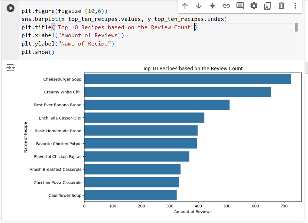
Task: Click the plt.figure code line
Action: click(x=65, y=11)
